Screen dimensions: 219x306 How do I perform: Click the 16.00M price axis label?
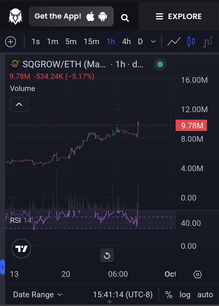[194, 80]
